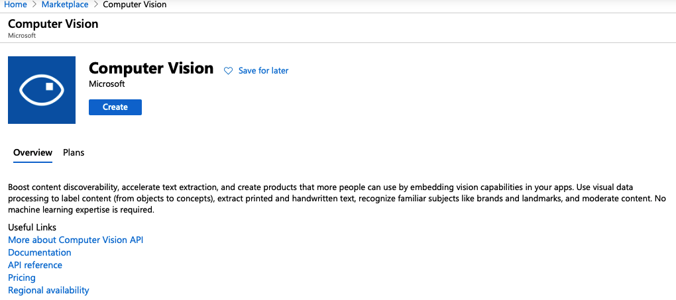Click the Save for later text

click(x=263, y=71)
